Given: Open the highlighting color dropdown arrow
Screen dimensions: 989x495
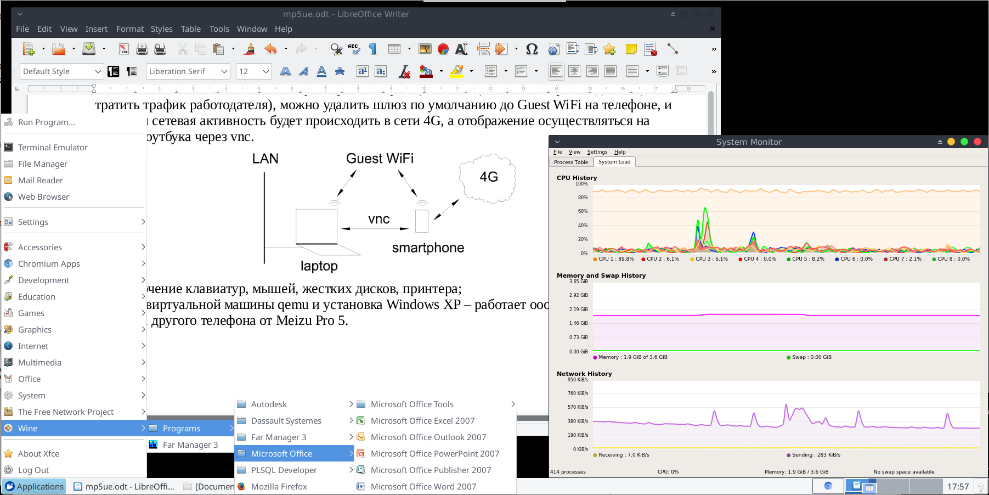Looking at the screenshot, I should 471,71.
